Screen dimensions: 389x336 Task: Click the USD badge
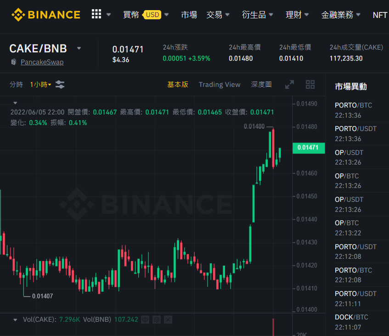tap(152, 15)
